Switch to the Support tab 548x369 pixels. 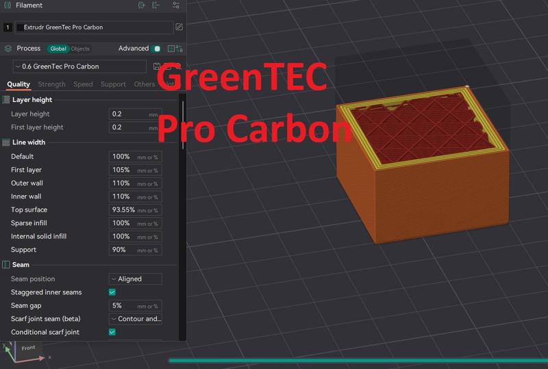pyautogui.click(x=113, y=84)
